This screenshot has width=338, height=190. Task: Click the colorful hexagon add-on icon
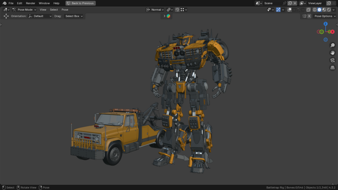[x=168, y=16]
